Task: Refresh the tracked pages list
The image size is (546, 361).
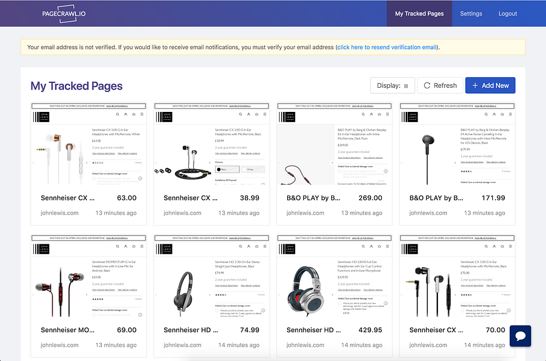Action: pos(440,85)
